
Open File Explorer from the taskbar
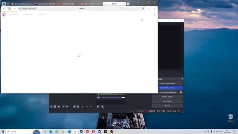tap(63, 131)
